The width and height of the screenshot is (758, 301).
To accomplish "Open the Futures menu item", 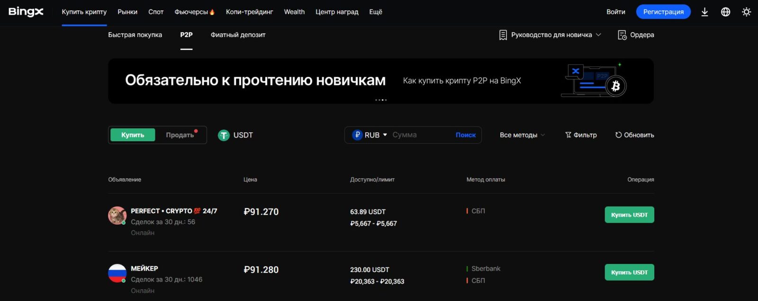I will click(194, 12).
